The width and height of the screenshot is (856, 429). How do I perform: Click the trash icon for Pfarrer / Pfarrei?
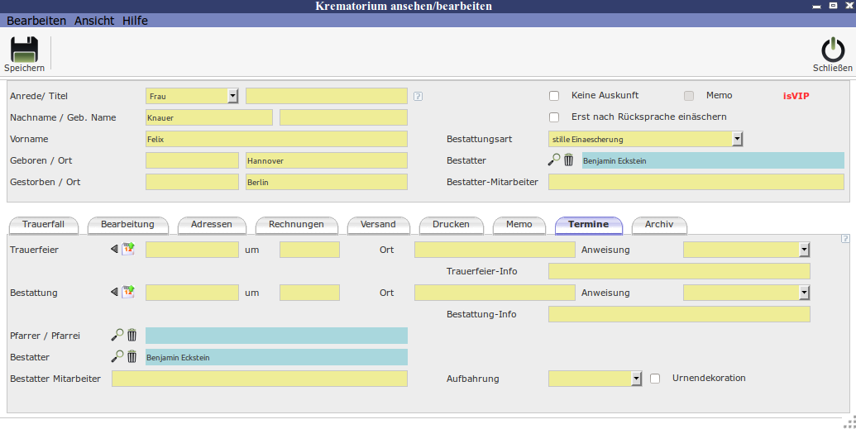coord(132,335)
